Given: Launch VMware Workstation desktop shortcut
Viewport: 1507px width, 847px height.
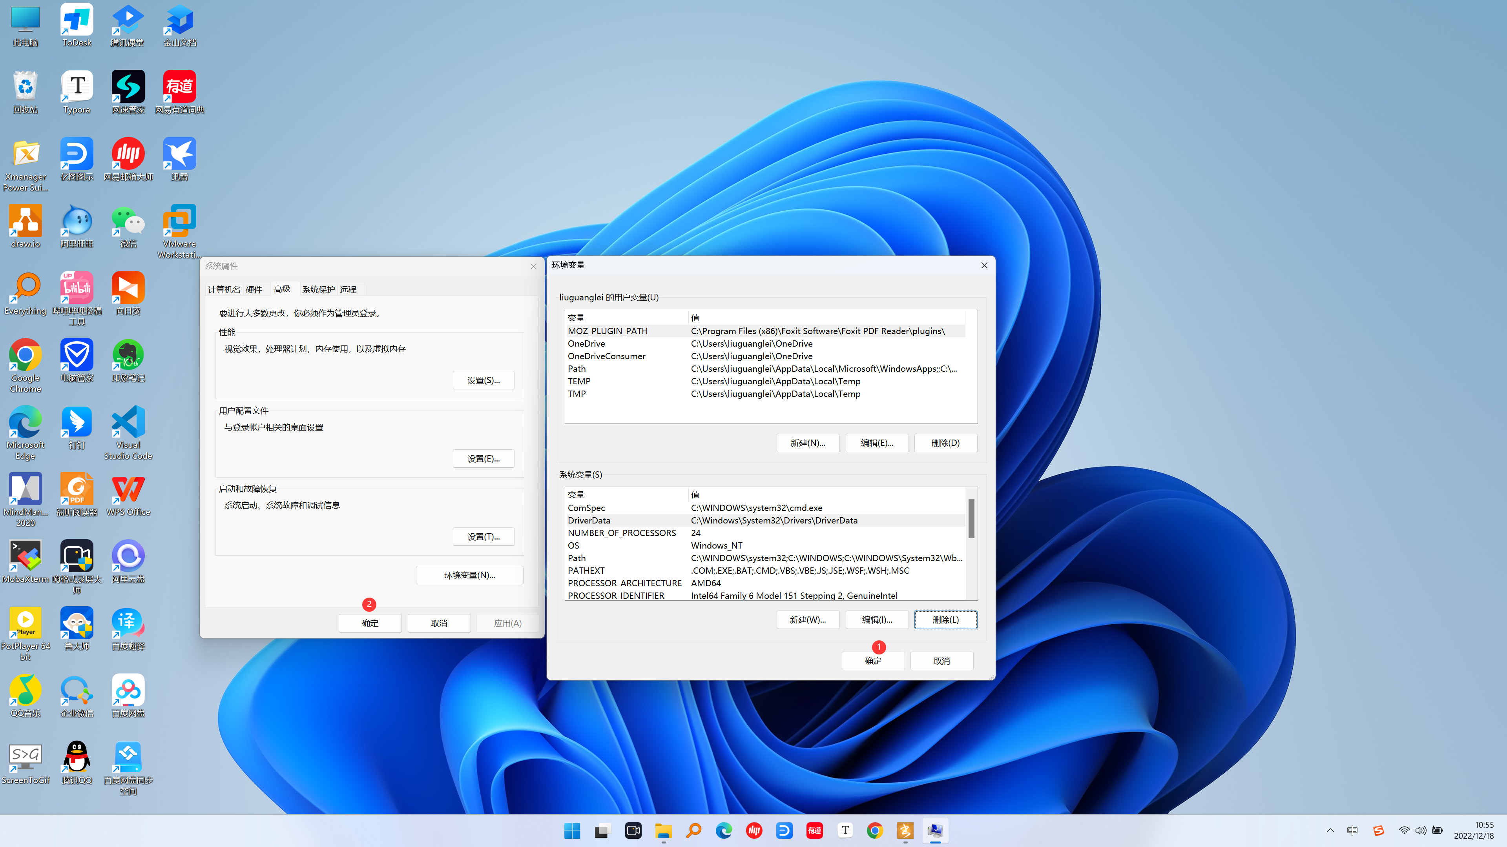Looking at the screenshot, I should [x=180, y=231].
